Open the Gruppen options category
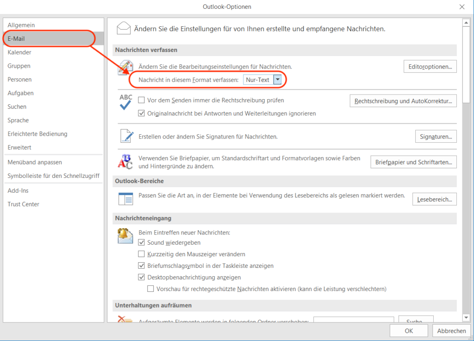 [x=54, y=66]
